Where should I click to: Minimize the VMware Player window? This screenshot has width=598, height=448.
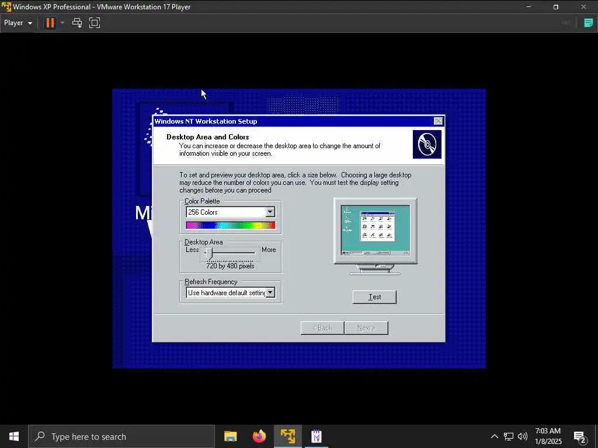coord(529,7)
